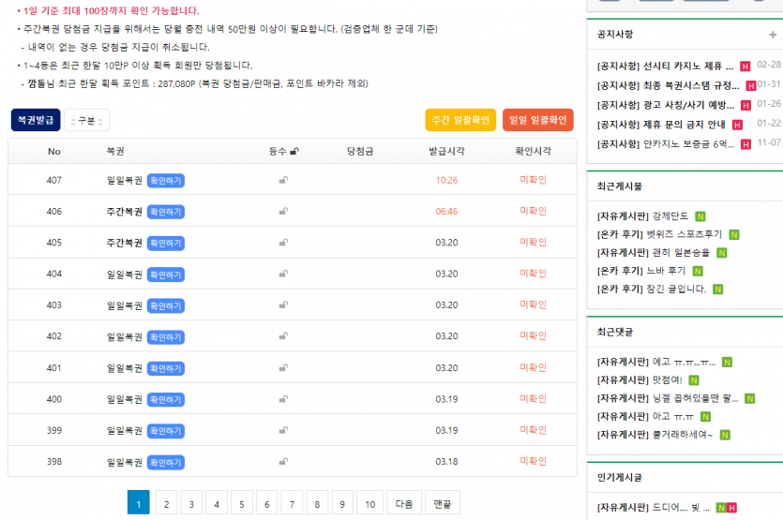Screen dimensions: 783x520
Task: Click 일일 일괄확인 orange button
Action: tap(538, 120)
